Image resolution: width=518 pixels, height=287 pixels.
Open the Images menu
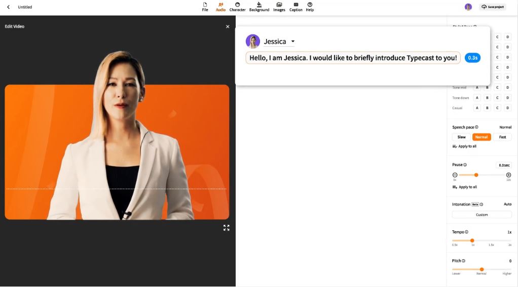tap(279, 7)
